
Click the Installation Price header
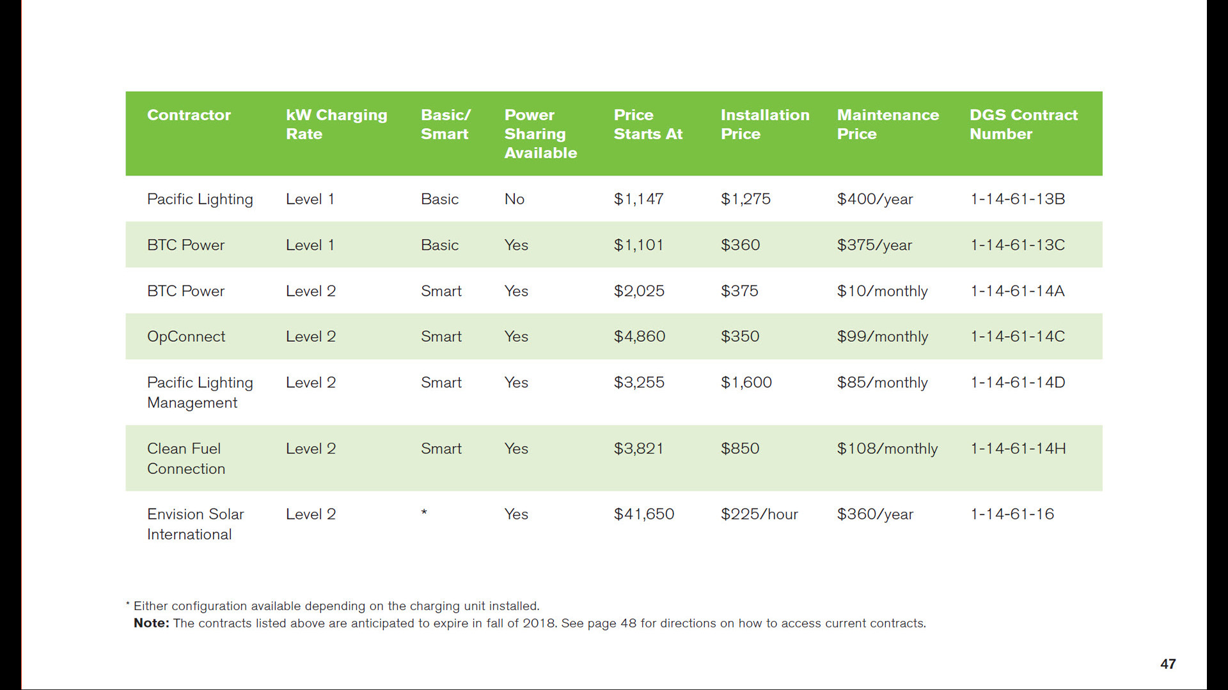765,125
